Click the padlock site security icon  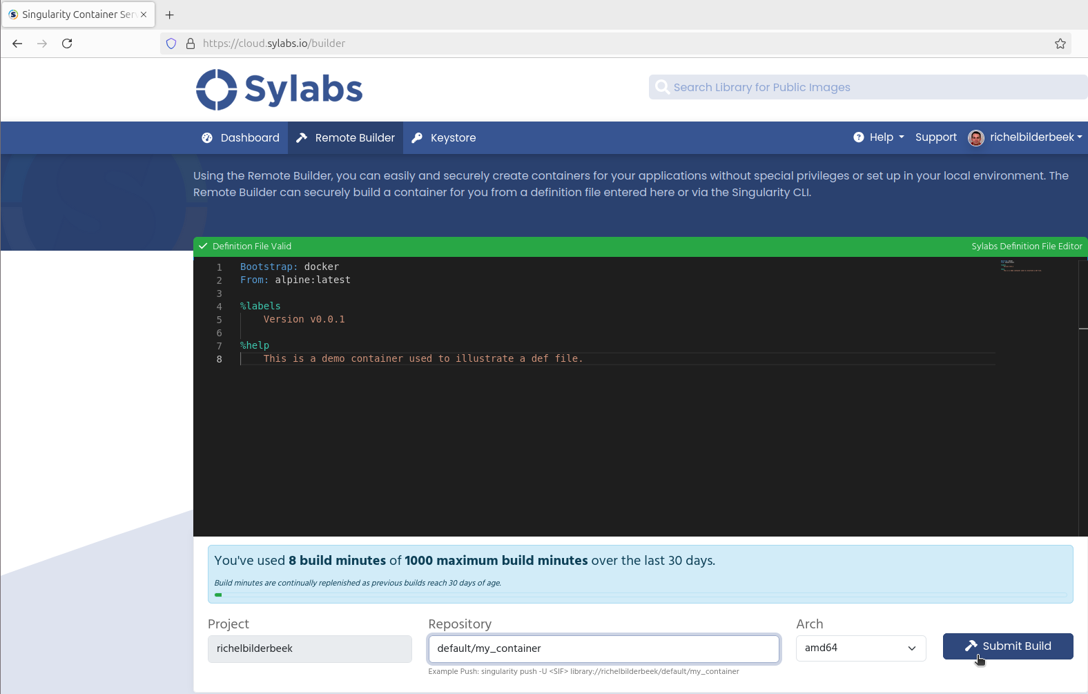point(191,44)
